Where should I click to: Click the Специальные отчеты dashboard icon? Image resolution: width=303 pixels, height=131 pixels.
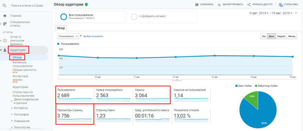click(x=5, y=24)
